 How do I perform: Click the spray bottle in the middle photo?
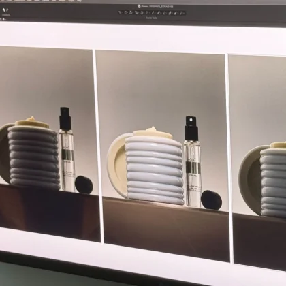193,162
